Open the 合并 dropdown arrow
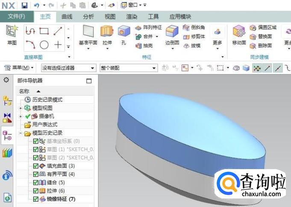 click(x=157, y=37)
